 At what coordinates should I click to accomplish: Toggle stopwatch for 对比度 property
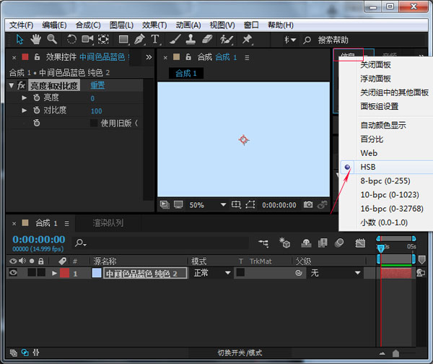coord(37,110)
